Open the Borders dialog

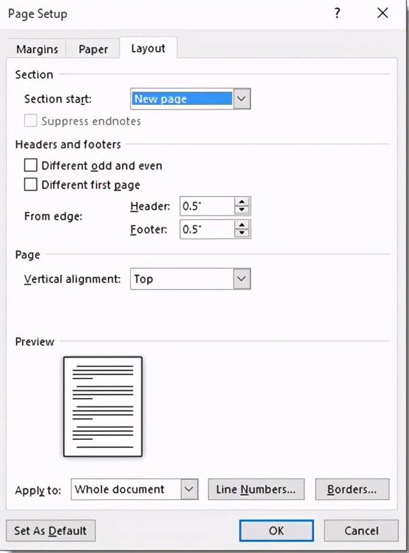[x=352, y=489]
